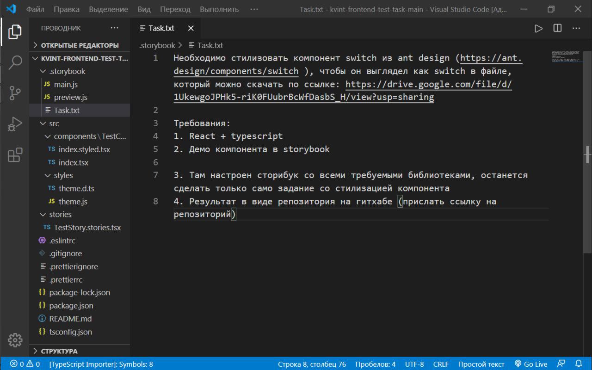Open index.tsx file
This screenshot has height=370, width=592.
click(x=80, y=162)
